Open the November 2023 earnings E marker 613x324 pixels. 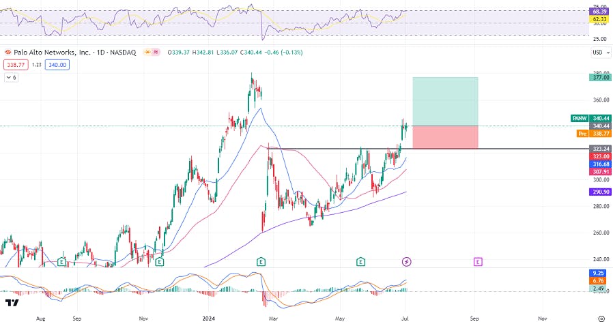tap(159, 261)
